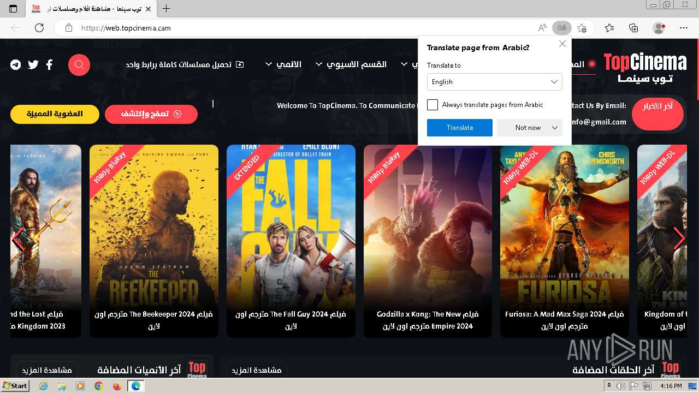Click مشاهدة المزيد for latest episodes

(256, 370)
